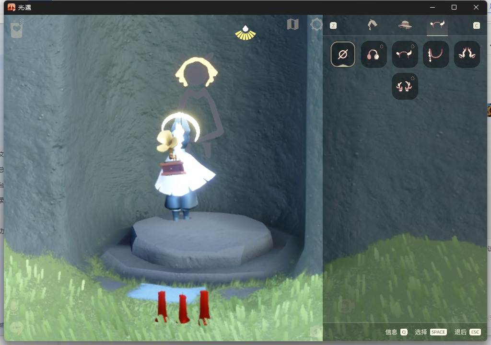The height and width of the screenshot is (345, 491).
Task: Open the map book icon
Action: pos(293,24)
